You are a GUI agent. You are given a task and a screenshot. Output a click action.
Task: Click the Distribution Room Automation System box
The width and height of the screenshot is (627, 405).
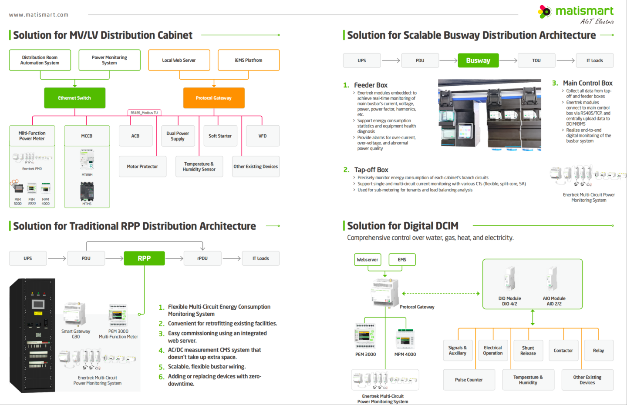tap(40, 60)
